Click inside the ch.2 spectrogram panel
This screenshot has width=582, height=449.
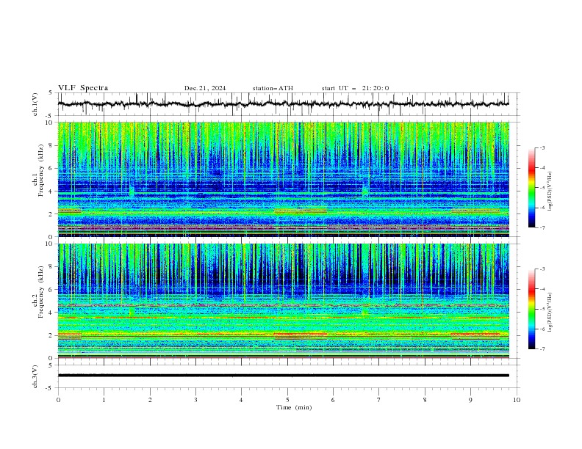tap(283, 301)
